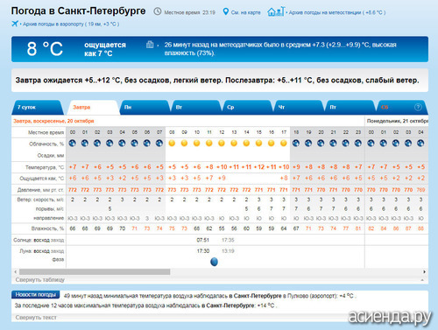Click the sunset time 17:35
Screen dimensions: 438x330
pos(228,240)
